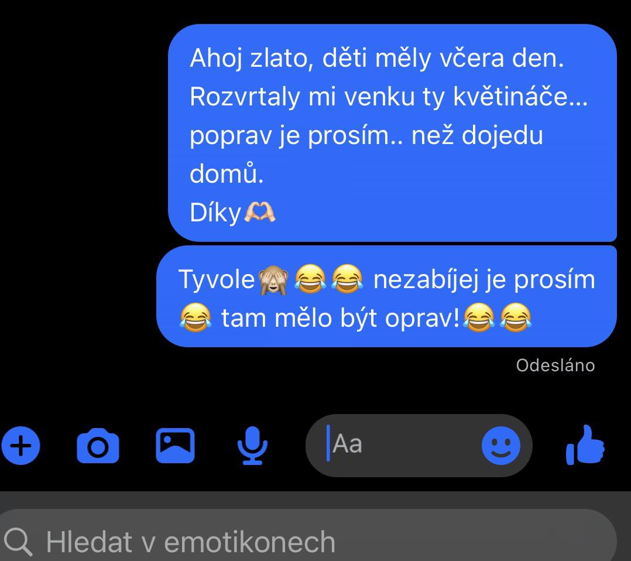Tap the text nezabíjej je prosím
This screenshot has height=561, width=631.
pyautogui.click(x=484, y=280)
